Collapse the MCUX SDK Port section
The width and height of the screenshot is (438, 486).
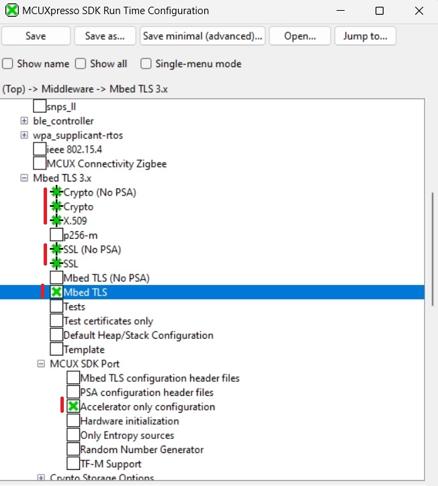click(x=41, y=364)
